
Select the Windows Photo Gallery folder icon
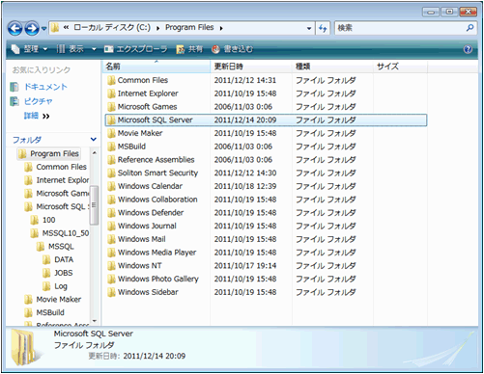click(x=111, y=279)
